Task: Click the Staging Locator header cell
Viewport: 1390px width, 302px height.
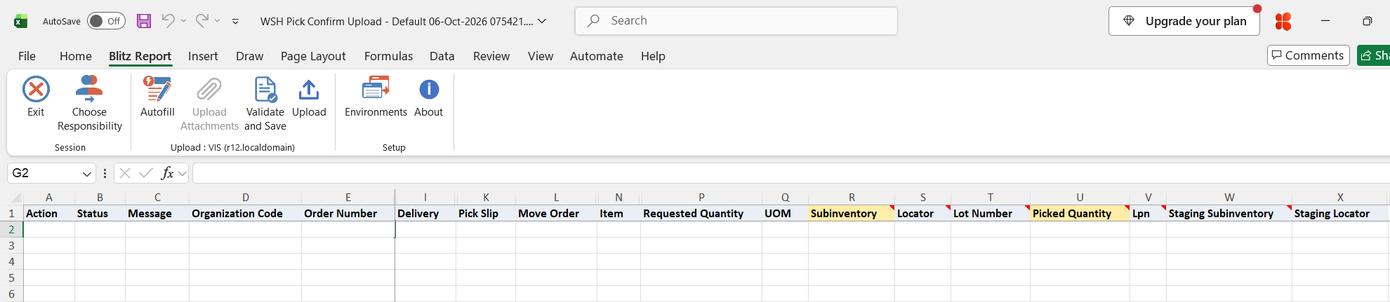Action: coord(1340,214)
